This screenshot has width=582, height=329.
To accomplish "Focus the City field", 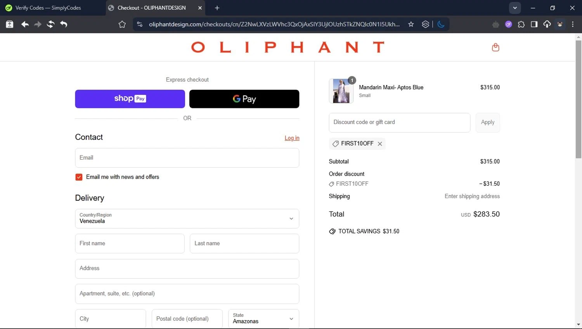I will pos(111,319).
